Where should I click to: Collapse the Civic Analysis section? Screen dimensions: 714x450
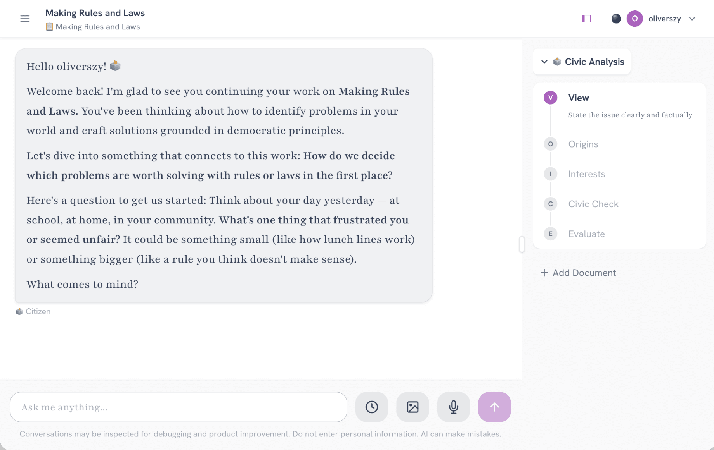coord(544,62)
